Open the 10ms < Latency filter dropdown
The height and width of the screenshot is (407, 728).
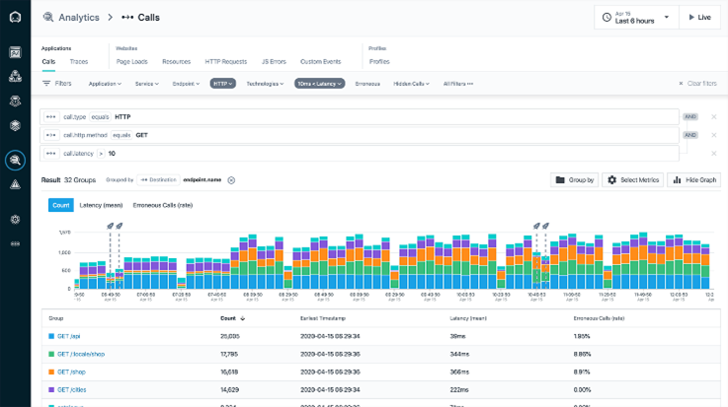tap(319, 84)
